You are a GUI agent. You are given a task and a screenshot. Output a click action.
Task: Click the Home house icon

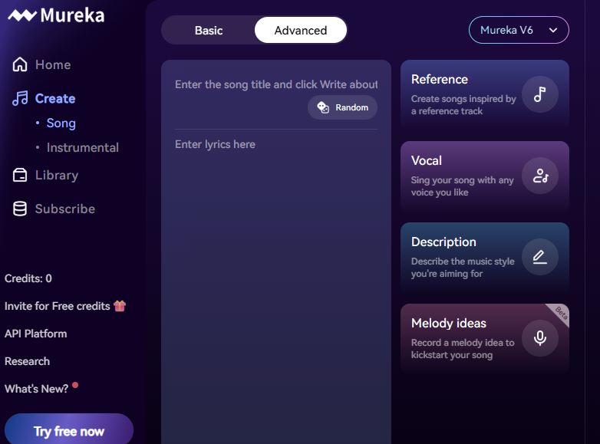[20, 65]
